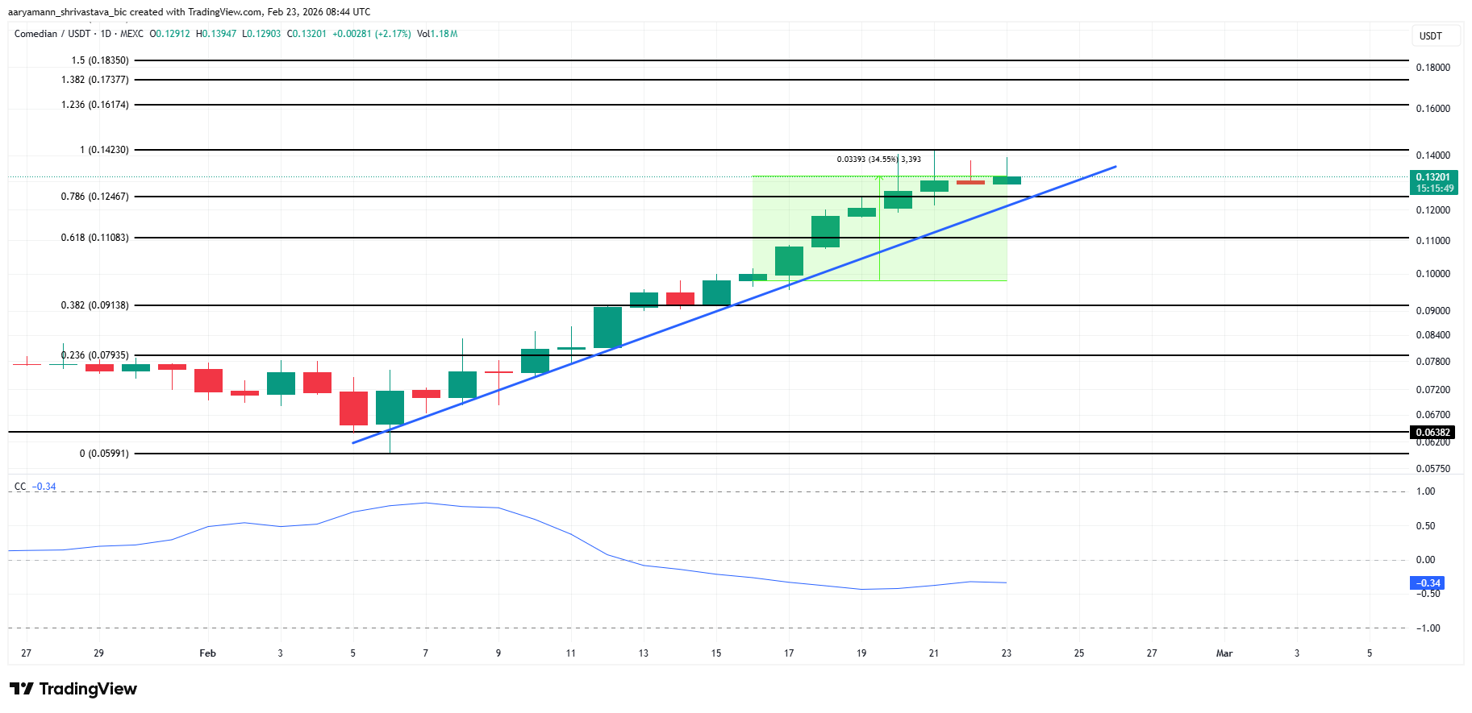Click the 0.18000 price axis label
Screen dimensions: 1472x713
tap(1433, 68)
